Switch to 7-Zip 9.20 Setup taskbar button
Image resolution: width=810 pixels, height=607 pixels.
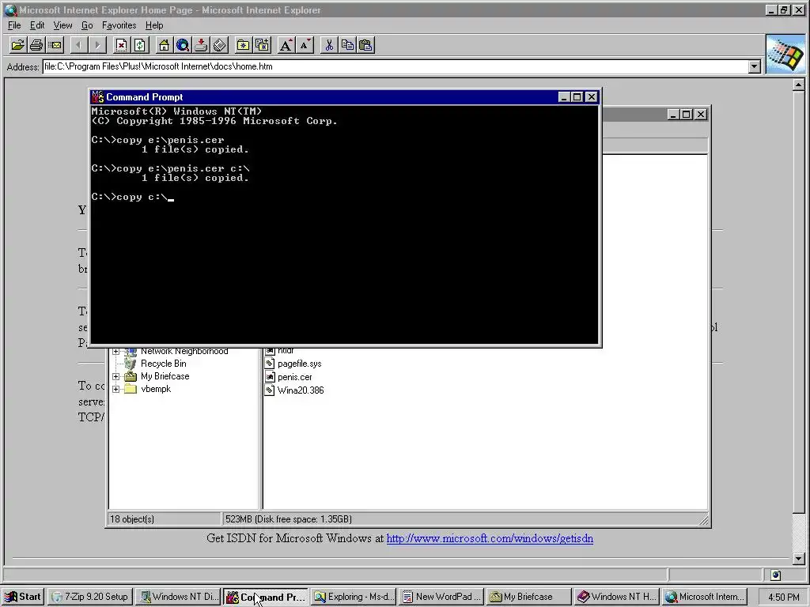coord(91,597)
